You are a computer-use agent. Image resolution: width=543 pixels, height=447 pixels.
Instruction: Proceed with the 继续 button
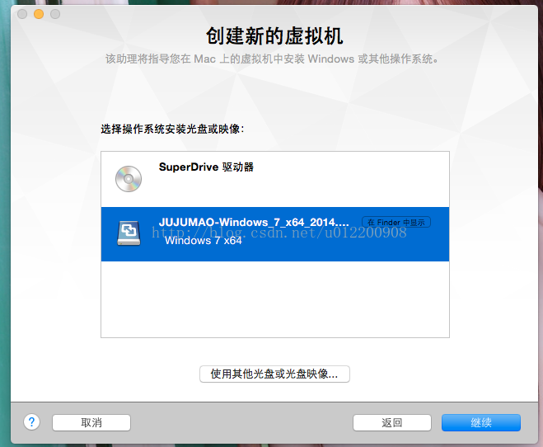tap(481, 422)
